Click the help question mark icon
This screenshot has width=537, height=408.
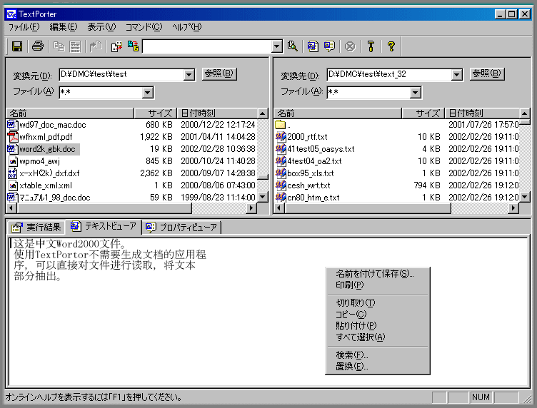pos(391,46)
